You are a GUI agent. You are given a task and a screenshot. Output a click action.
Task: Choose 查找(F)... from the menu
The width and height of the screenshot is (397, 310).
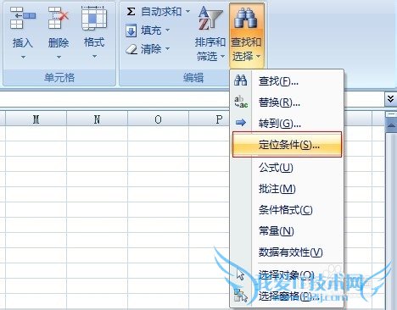(x=288, y=81)
